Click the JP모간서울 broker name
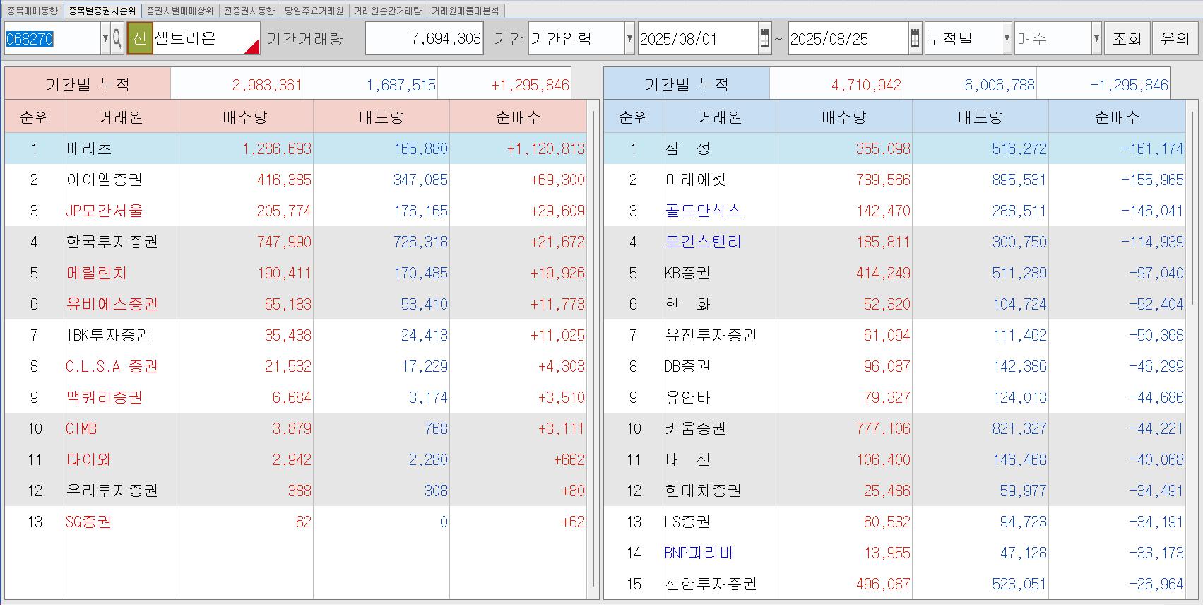Image resolution: width=1203 pixels, height=605 pixels. coord(105,211)
